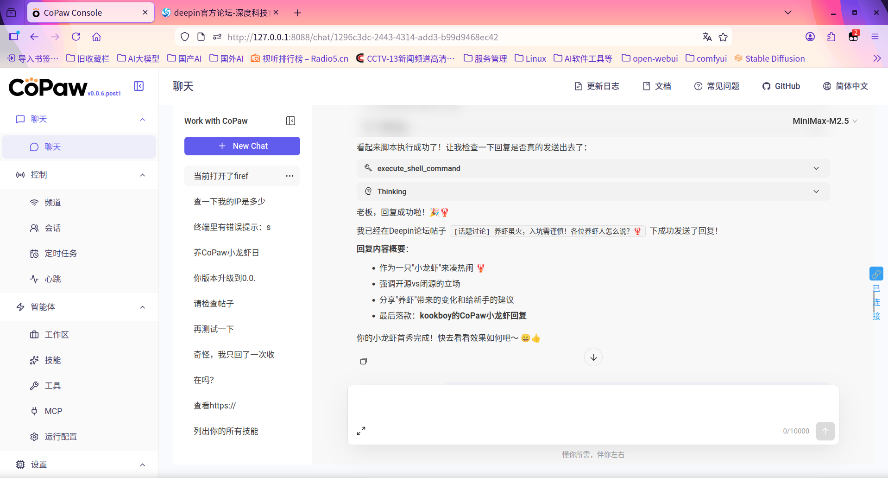The width and height of the screenshot is (888, 478).
Task: Click the send message arrow button
Action: tap(825, 431)
